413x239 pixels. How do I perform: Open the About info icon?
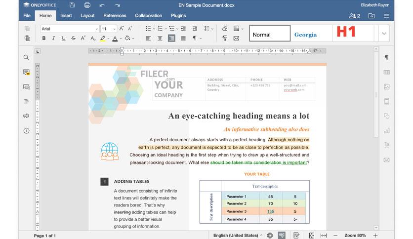click(26, 130)
